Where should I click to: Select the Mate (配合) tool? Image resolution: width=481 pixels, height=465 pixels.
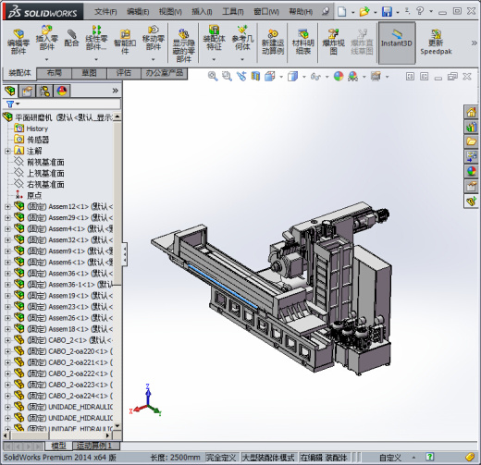[71, 39]
